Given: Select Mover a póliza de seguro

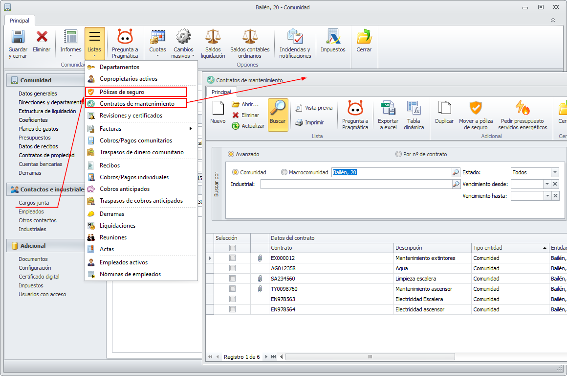Looking at the screenshot, I should point(476,109).
